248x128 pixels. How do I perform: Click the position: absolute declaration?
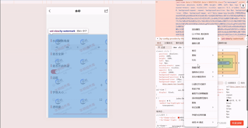(x=169, y=54)
